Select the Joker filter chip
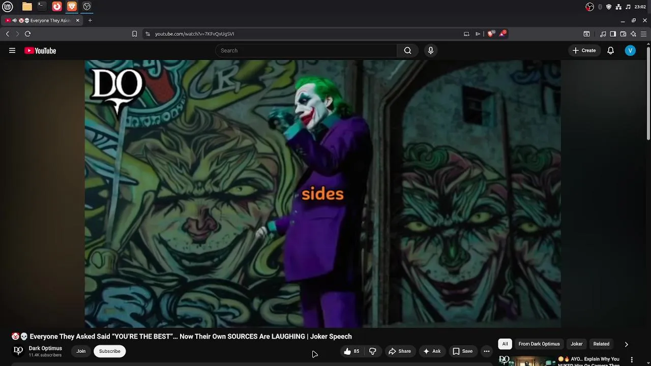Viewport: 651px width, 366px height. 576,344
